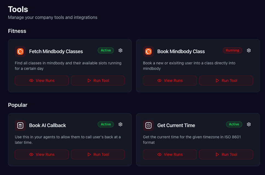
Task: Click the Tools page heading
Action: [x=18, y=9]
